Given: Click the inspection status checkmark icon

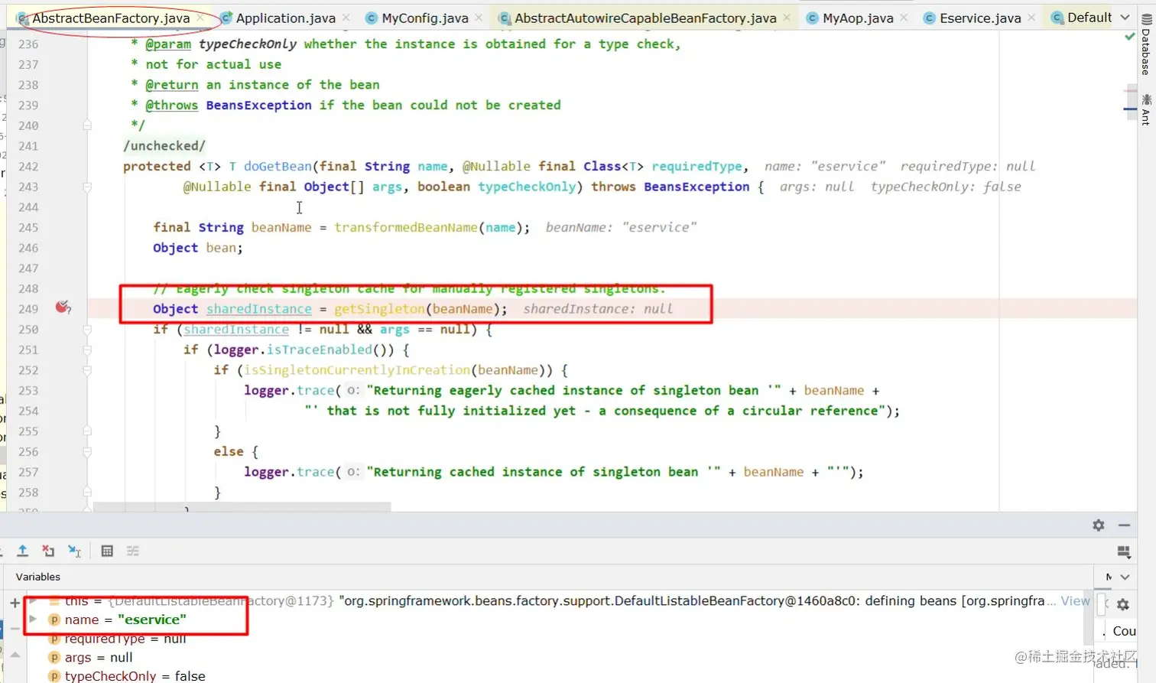Looking at the screenshot, I should pos(1130,37).
